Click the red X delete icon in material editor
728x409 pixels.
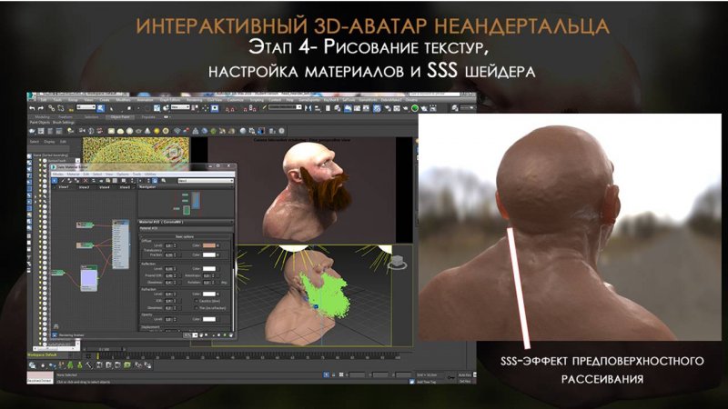coord(86,181)
